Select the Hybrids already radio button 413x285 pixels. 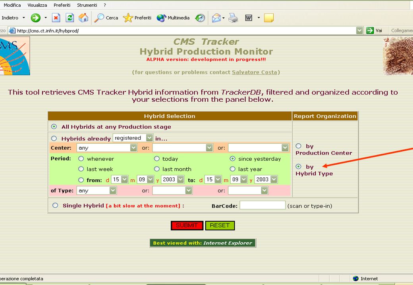tap(54, 138)
